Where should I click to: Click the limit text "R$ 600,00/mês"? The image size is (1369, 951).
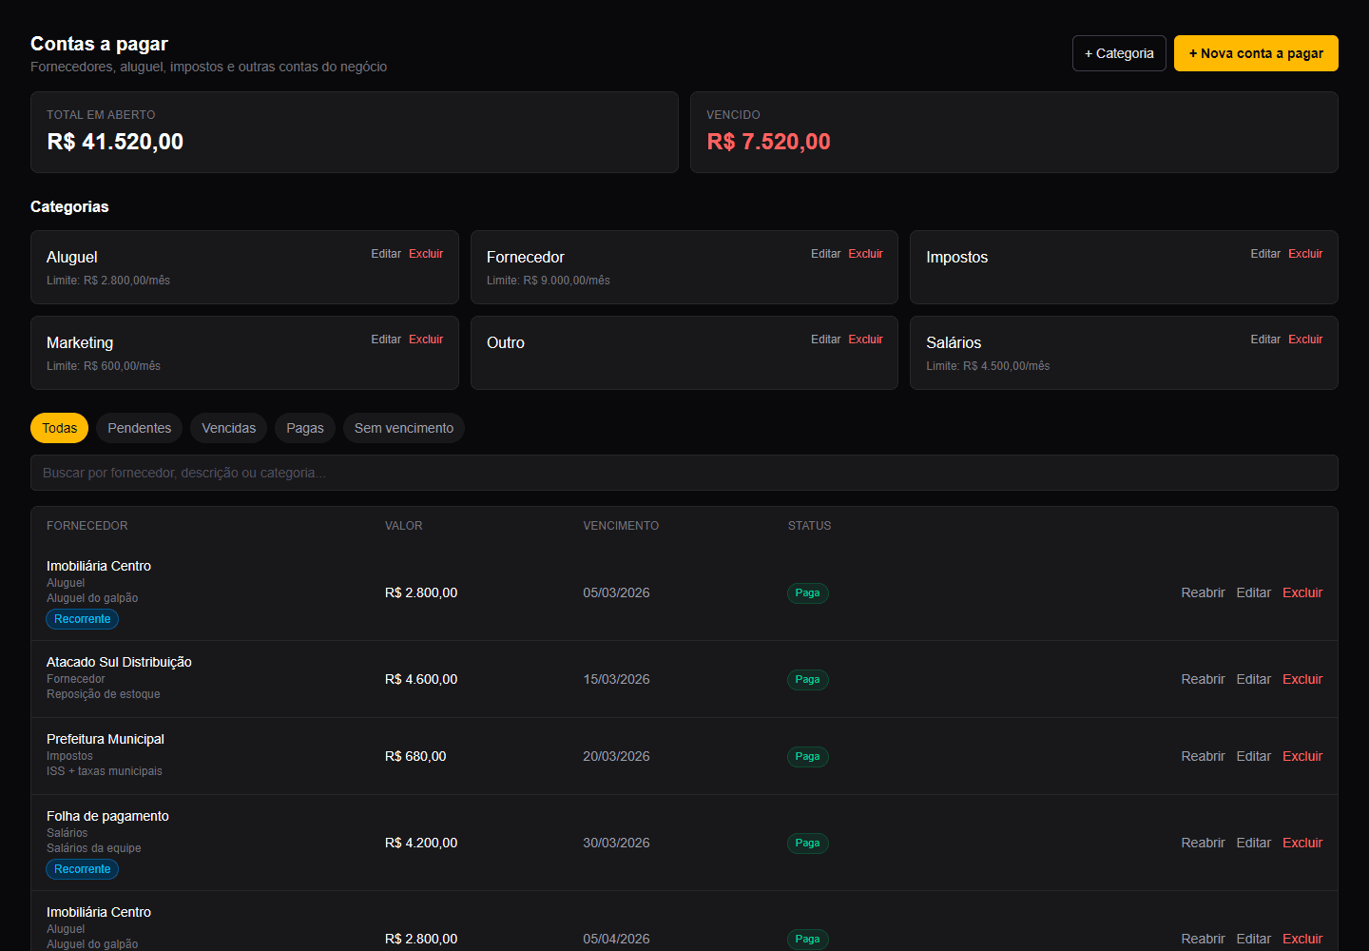point(122,366)
